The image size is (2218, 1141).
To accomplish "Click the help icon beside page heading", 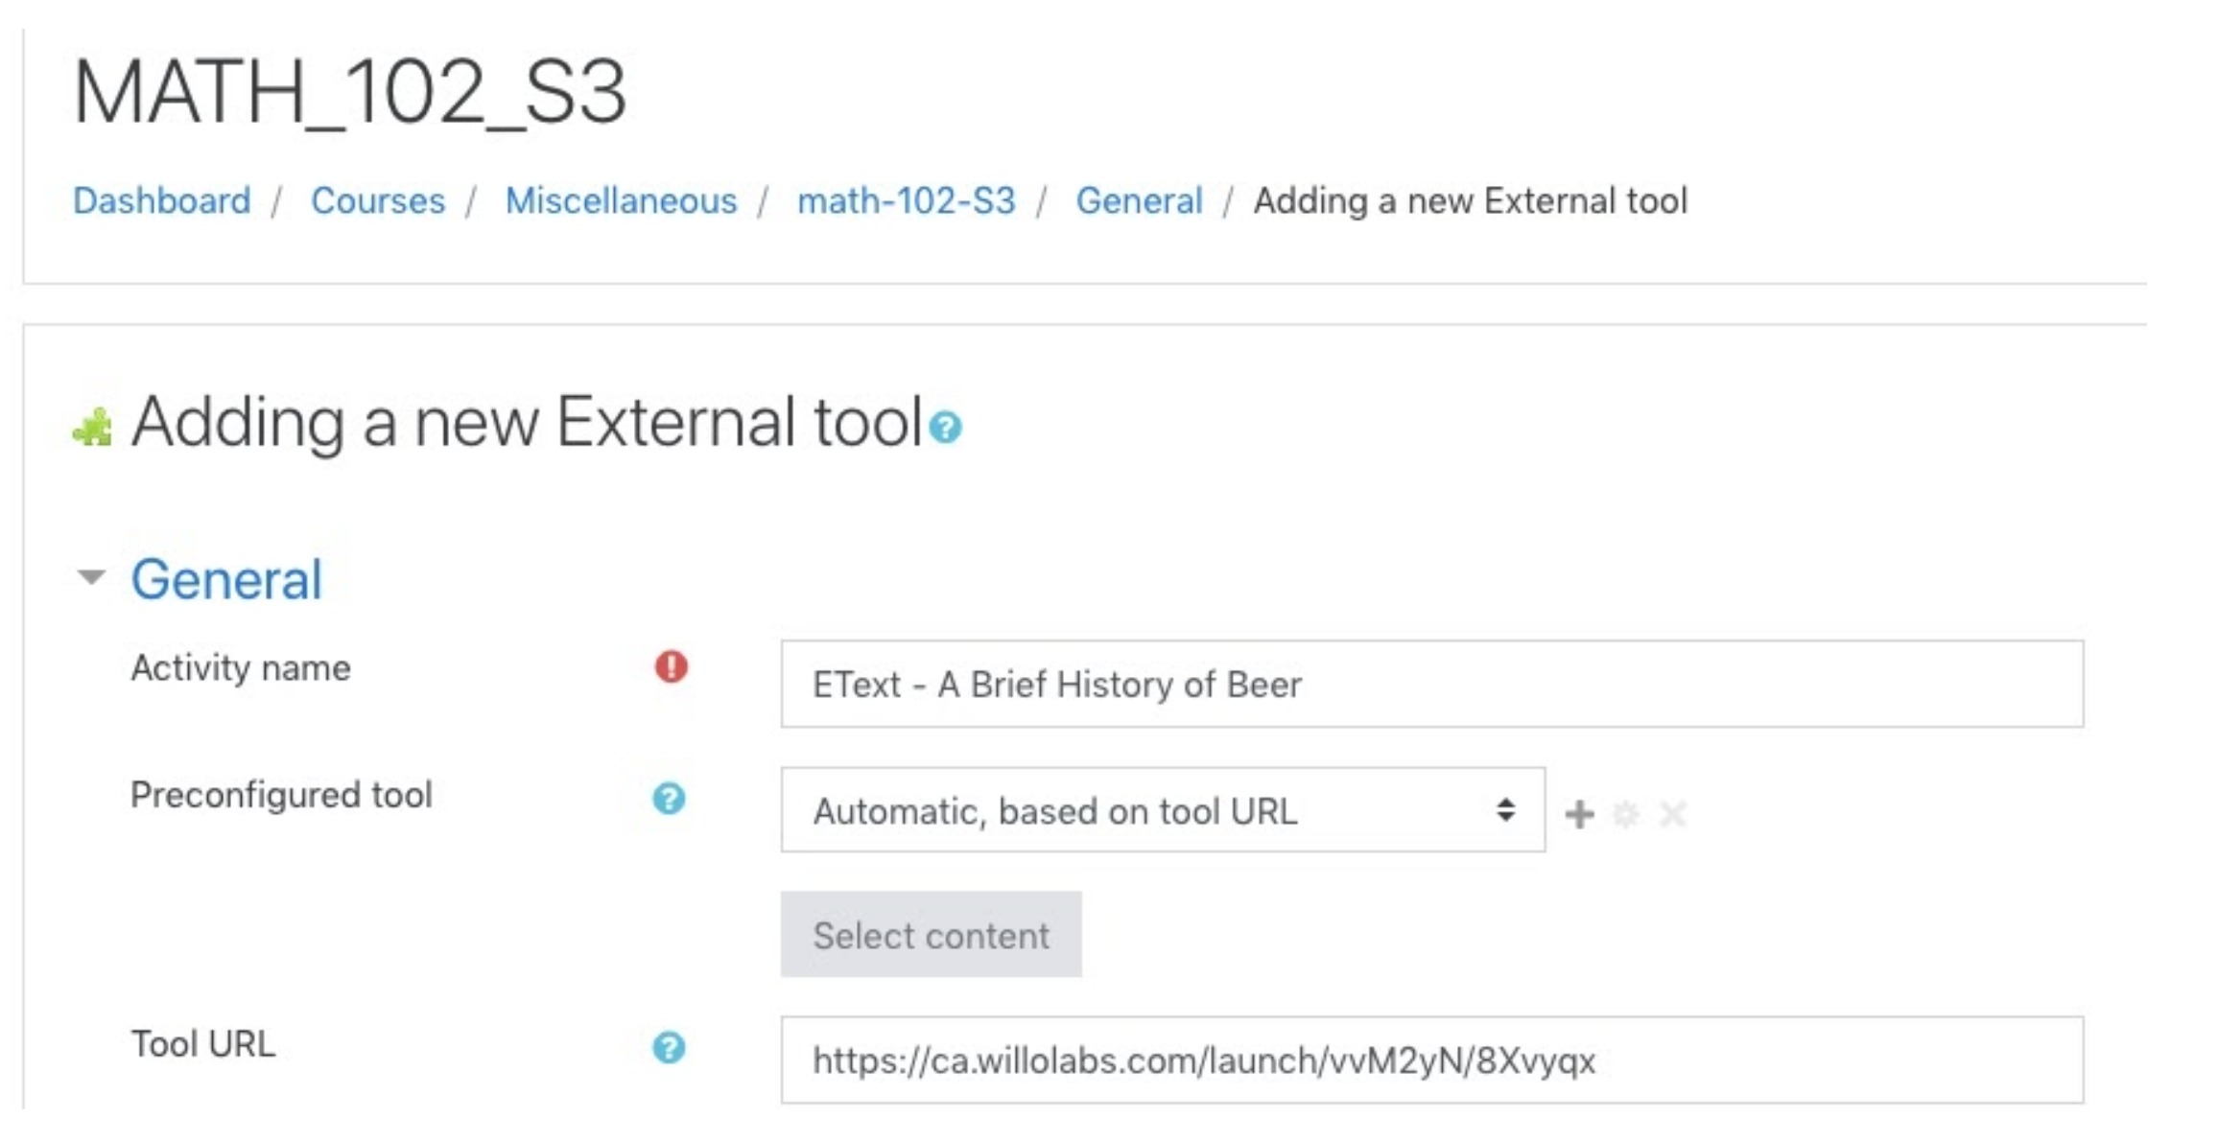I will pos(945,427).
